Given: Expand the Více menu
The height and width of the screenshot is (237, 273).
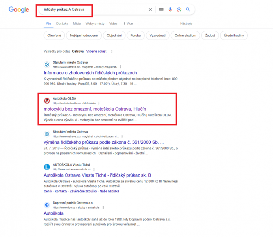Looking at the screenshot, I should click(128, 24).
